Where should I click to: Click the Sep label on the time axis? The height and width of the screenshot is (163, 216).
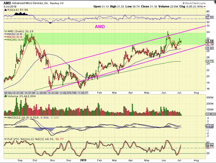click(20, 160)
